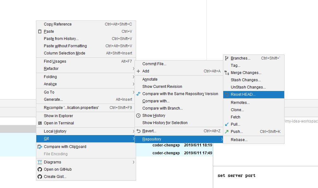
Task: Click the 'set server port' commit message
Action: (x=237, y=176)
